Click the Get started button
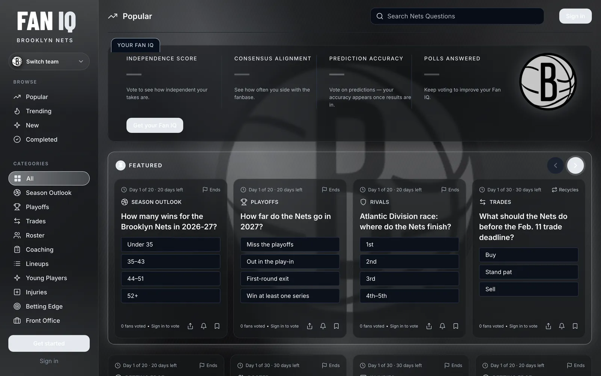The image size is (601, 376). [49, 343]
